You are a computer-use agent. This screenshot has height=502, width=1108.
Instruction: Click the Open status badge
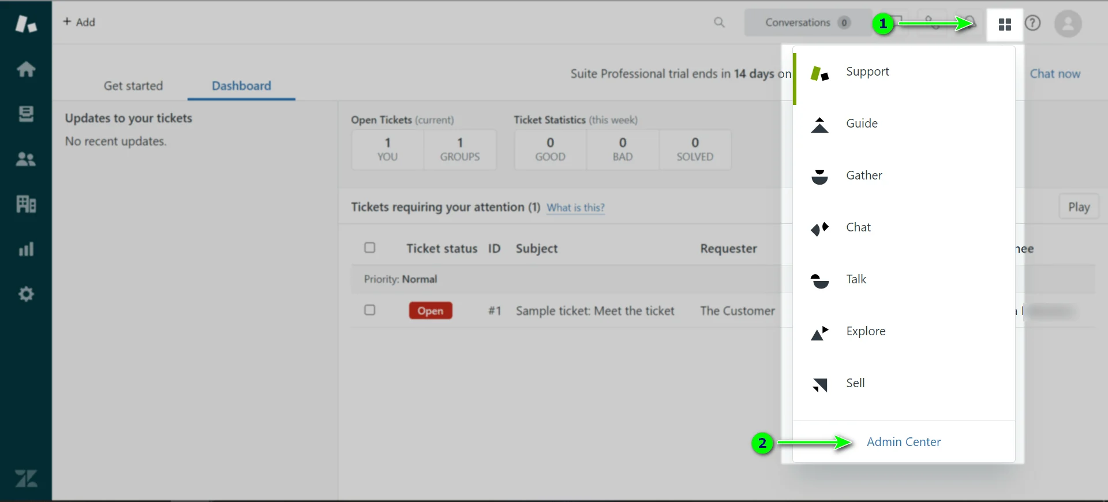pyautogui.click(x=431, y=310)
